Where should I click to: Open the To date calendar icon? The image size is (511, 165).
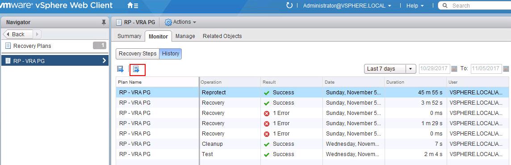click(x=506, y=69)
